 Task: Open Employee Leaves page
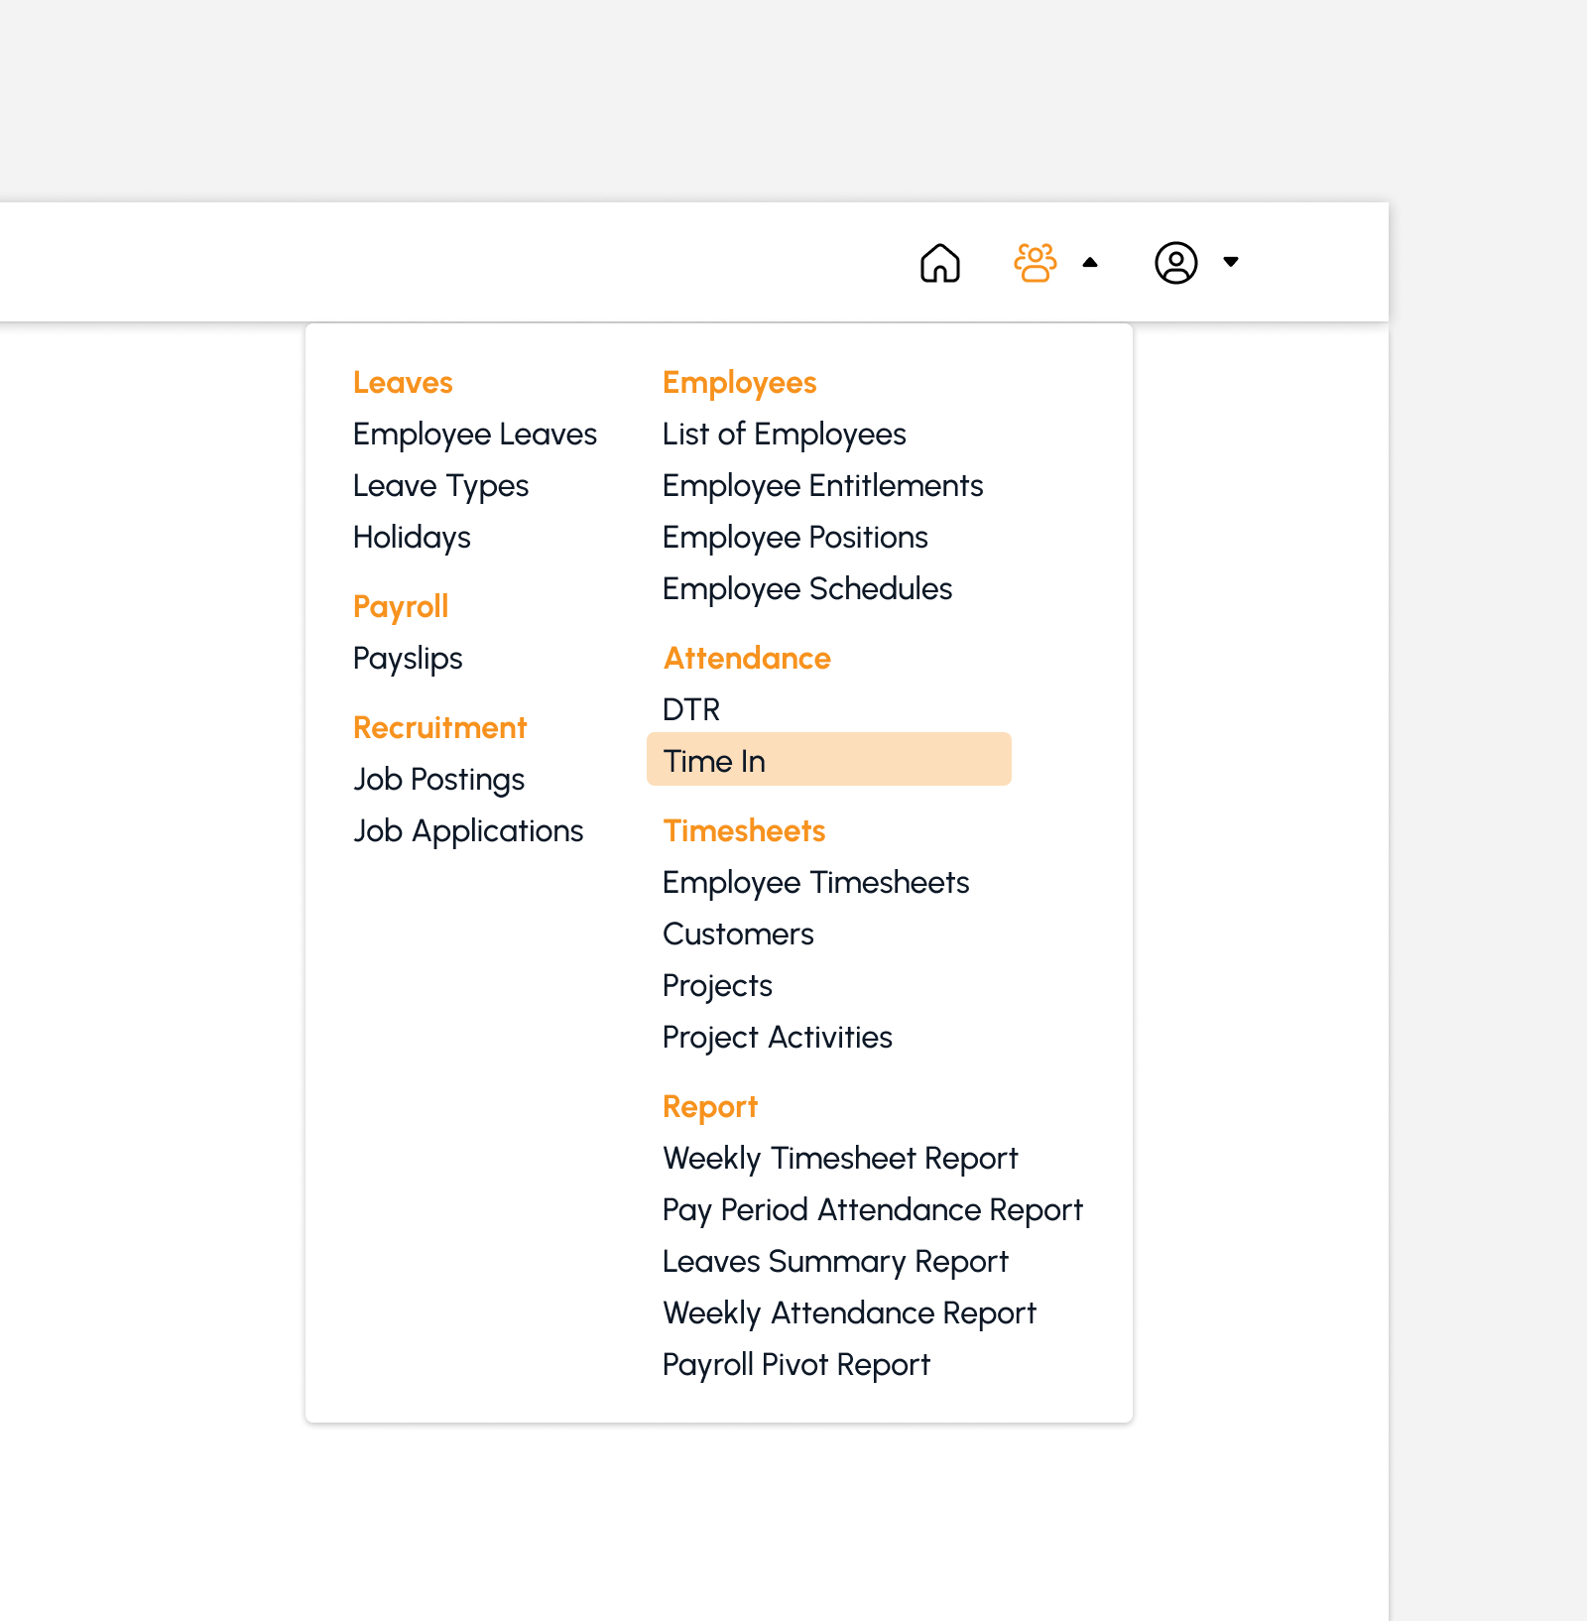coord(475,435)
